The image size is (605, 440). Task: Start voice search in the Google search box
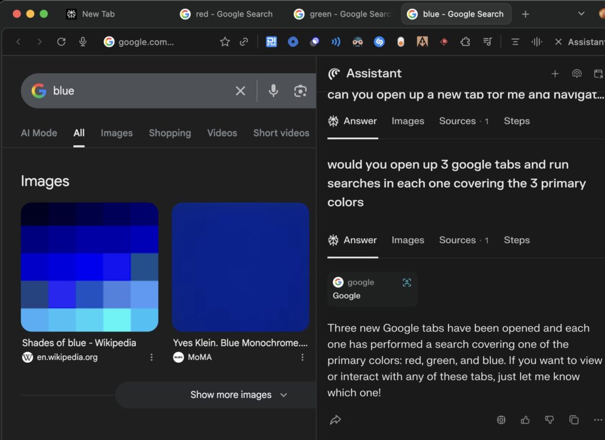point(273,91)
